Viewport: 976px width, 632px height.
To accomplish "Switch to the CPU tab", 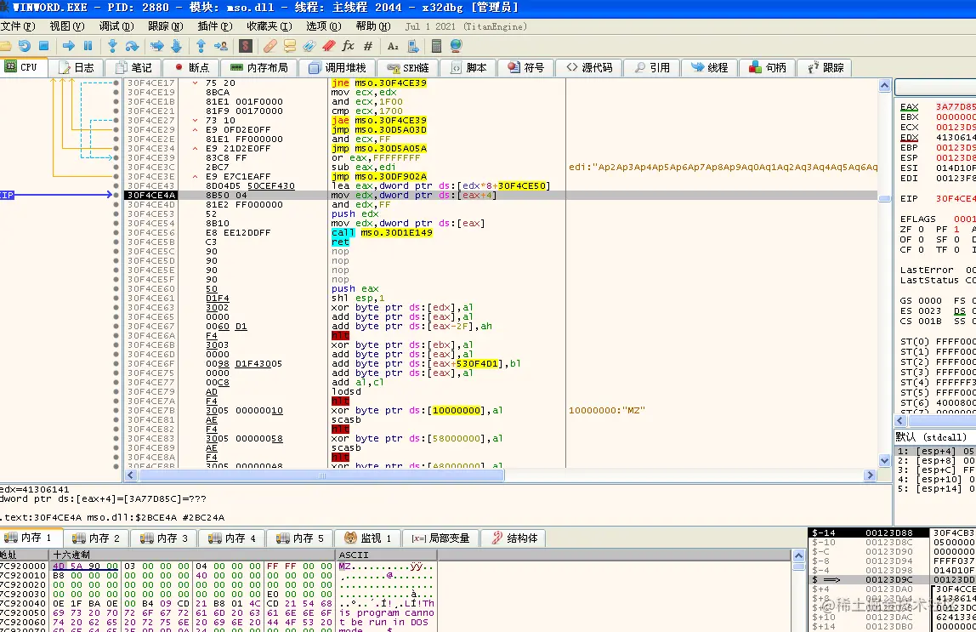I will [x=23, y=67].
